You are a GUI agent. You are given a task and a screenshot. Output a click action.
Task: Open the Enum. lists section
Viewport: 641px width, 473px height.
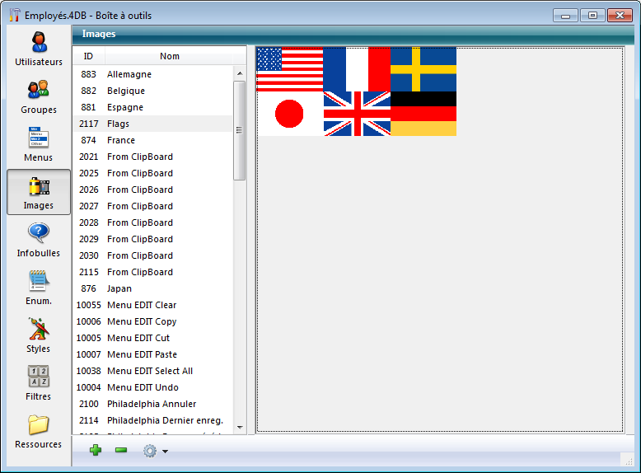(39, 288)
